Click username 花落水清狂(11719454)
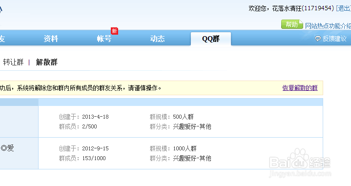The height and width of the screenshot is (186, 351). click(303, 8)
